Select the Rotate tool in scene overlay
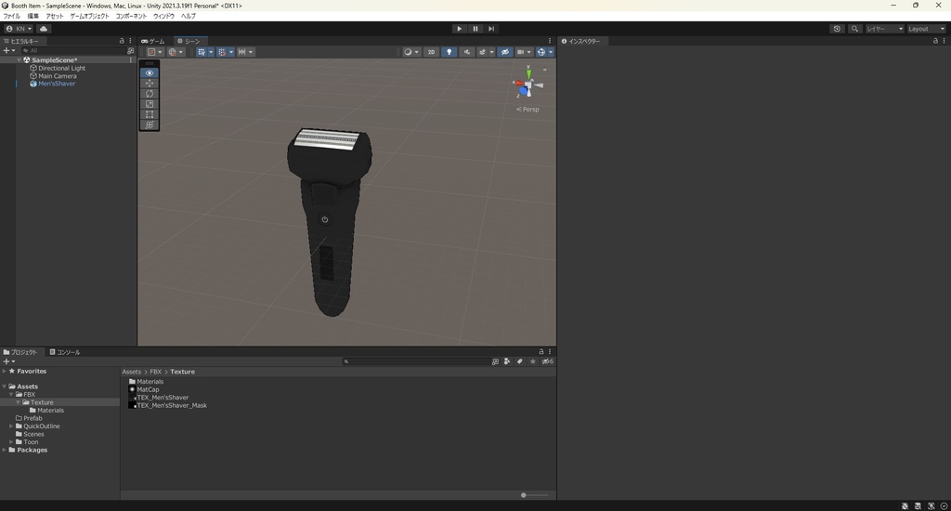 [x=150, y=94]
